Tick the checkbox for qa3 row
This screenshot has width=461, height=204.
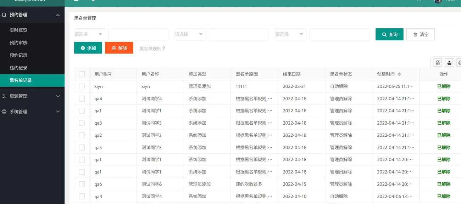[82, 123]
